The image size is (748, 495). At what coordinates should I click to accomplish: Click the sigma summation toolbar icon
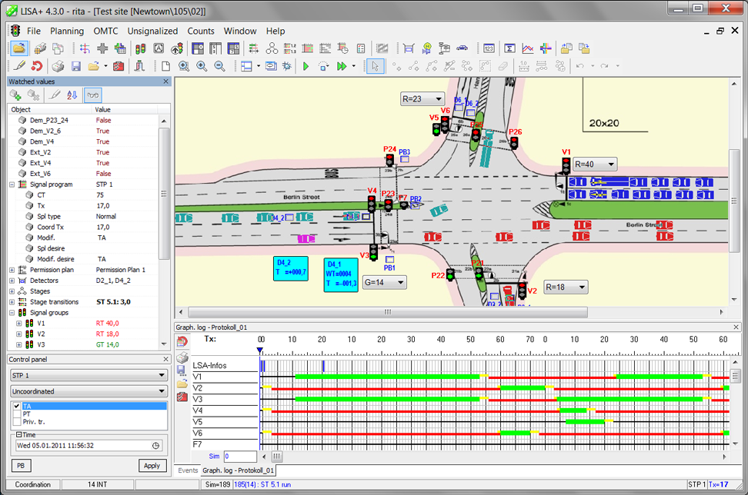pos(509,48)
